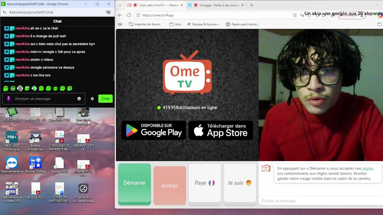Focus the 'Envoyer un message' input
This screenshot has height=215, width=383.
coord(44,99)
